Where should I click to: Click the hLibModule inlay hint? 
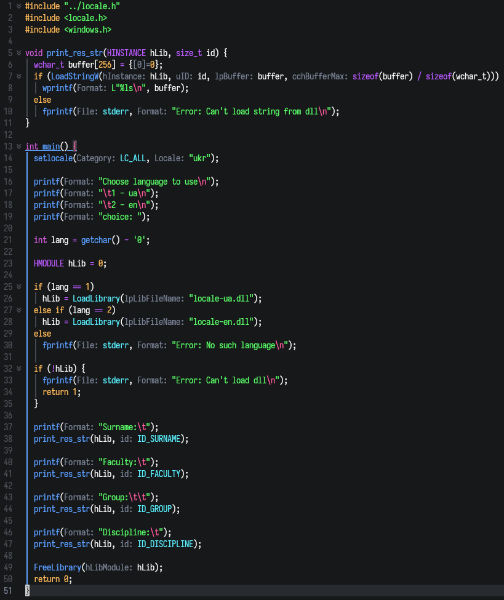(109, 567)
